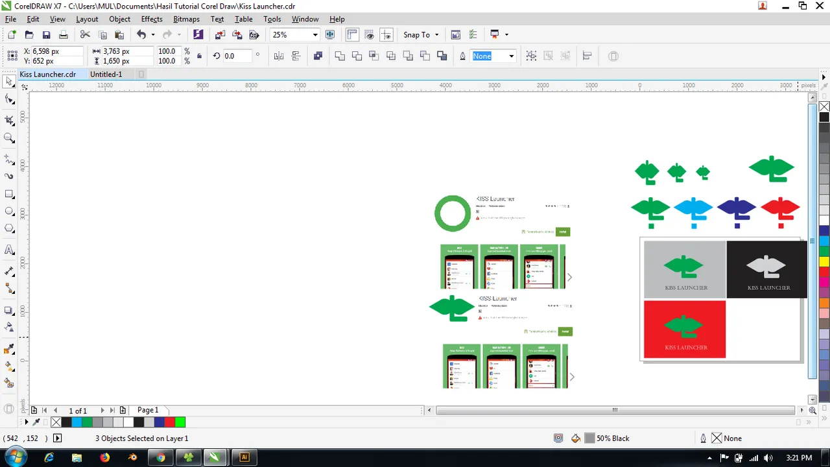
Task: Go to the last page arrow
Action: (x=112, y=411)
